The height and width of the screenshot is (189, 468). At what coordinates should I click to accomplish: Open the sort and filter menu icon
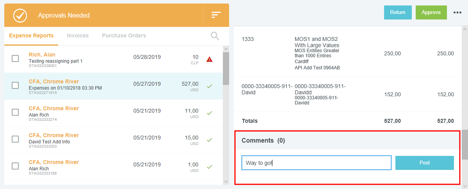click(x=216, y=15)
